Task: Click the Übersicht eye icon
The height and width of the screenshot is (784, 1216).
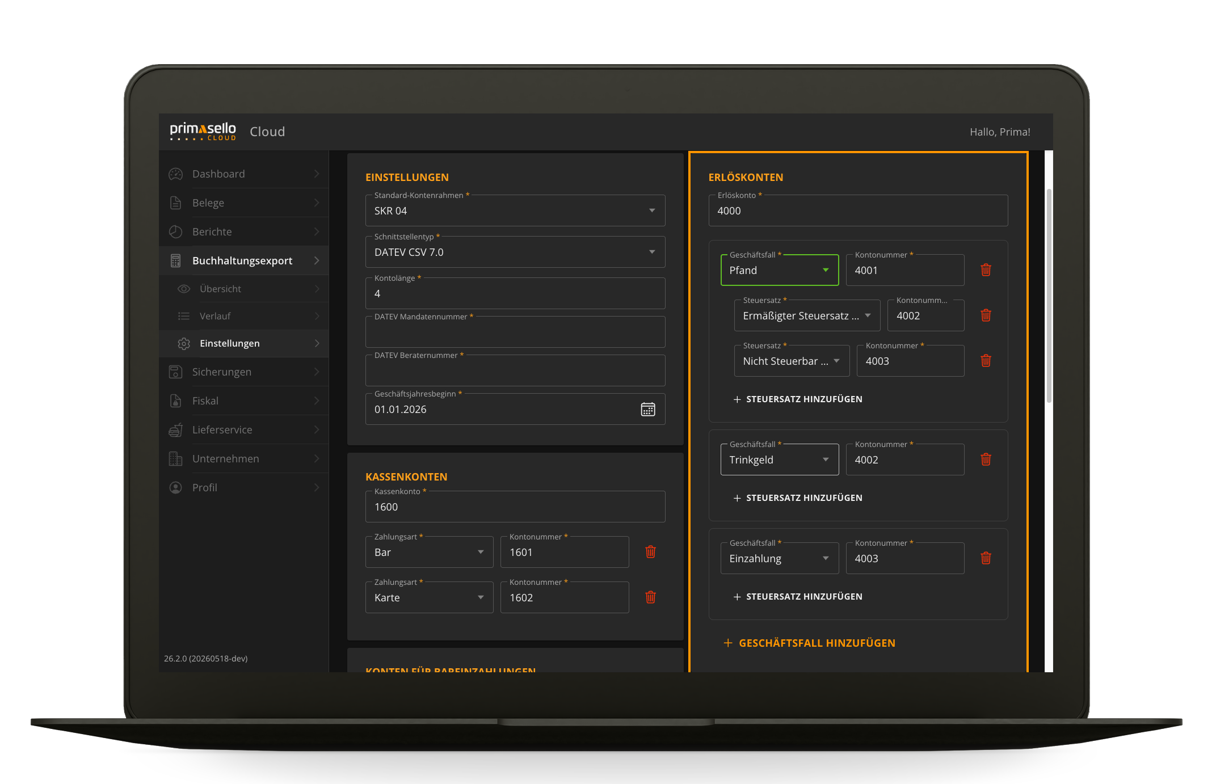Action: pyautogui.click(x=184, y=289)
